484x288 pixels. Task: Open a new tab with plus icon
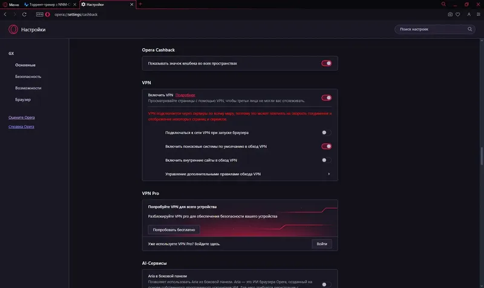point(140,4)
